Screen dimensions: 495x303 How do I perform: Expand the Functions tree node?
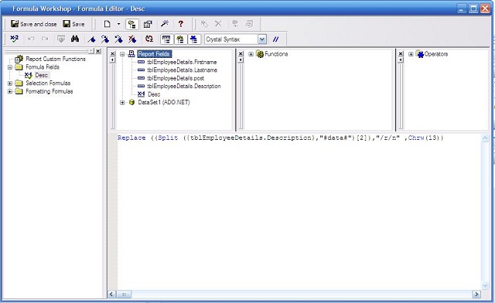(251, 54)
